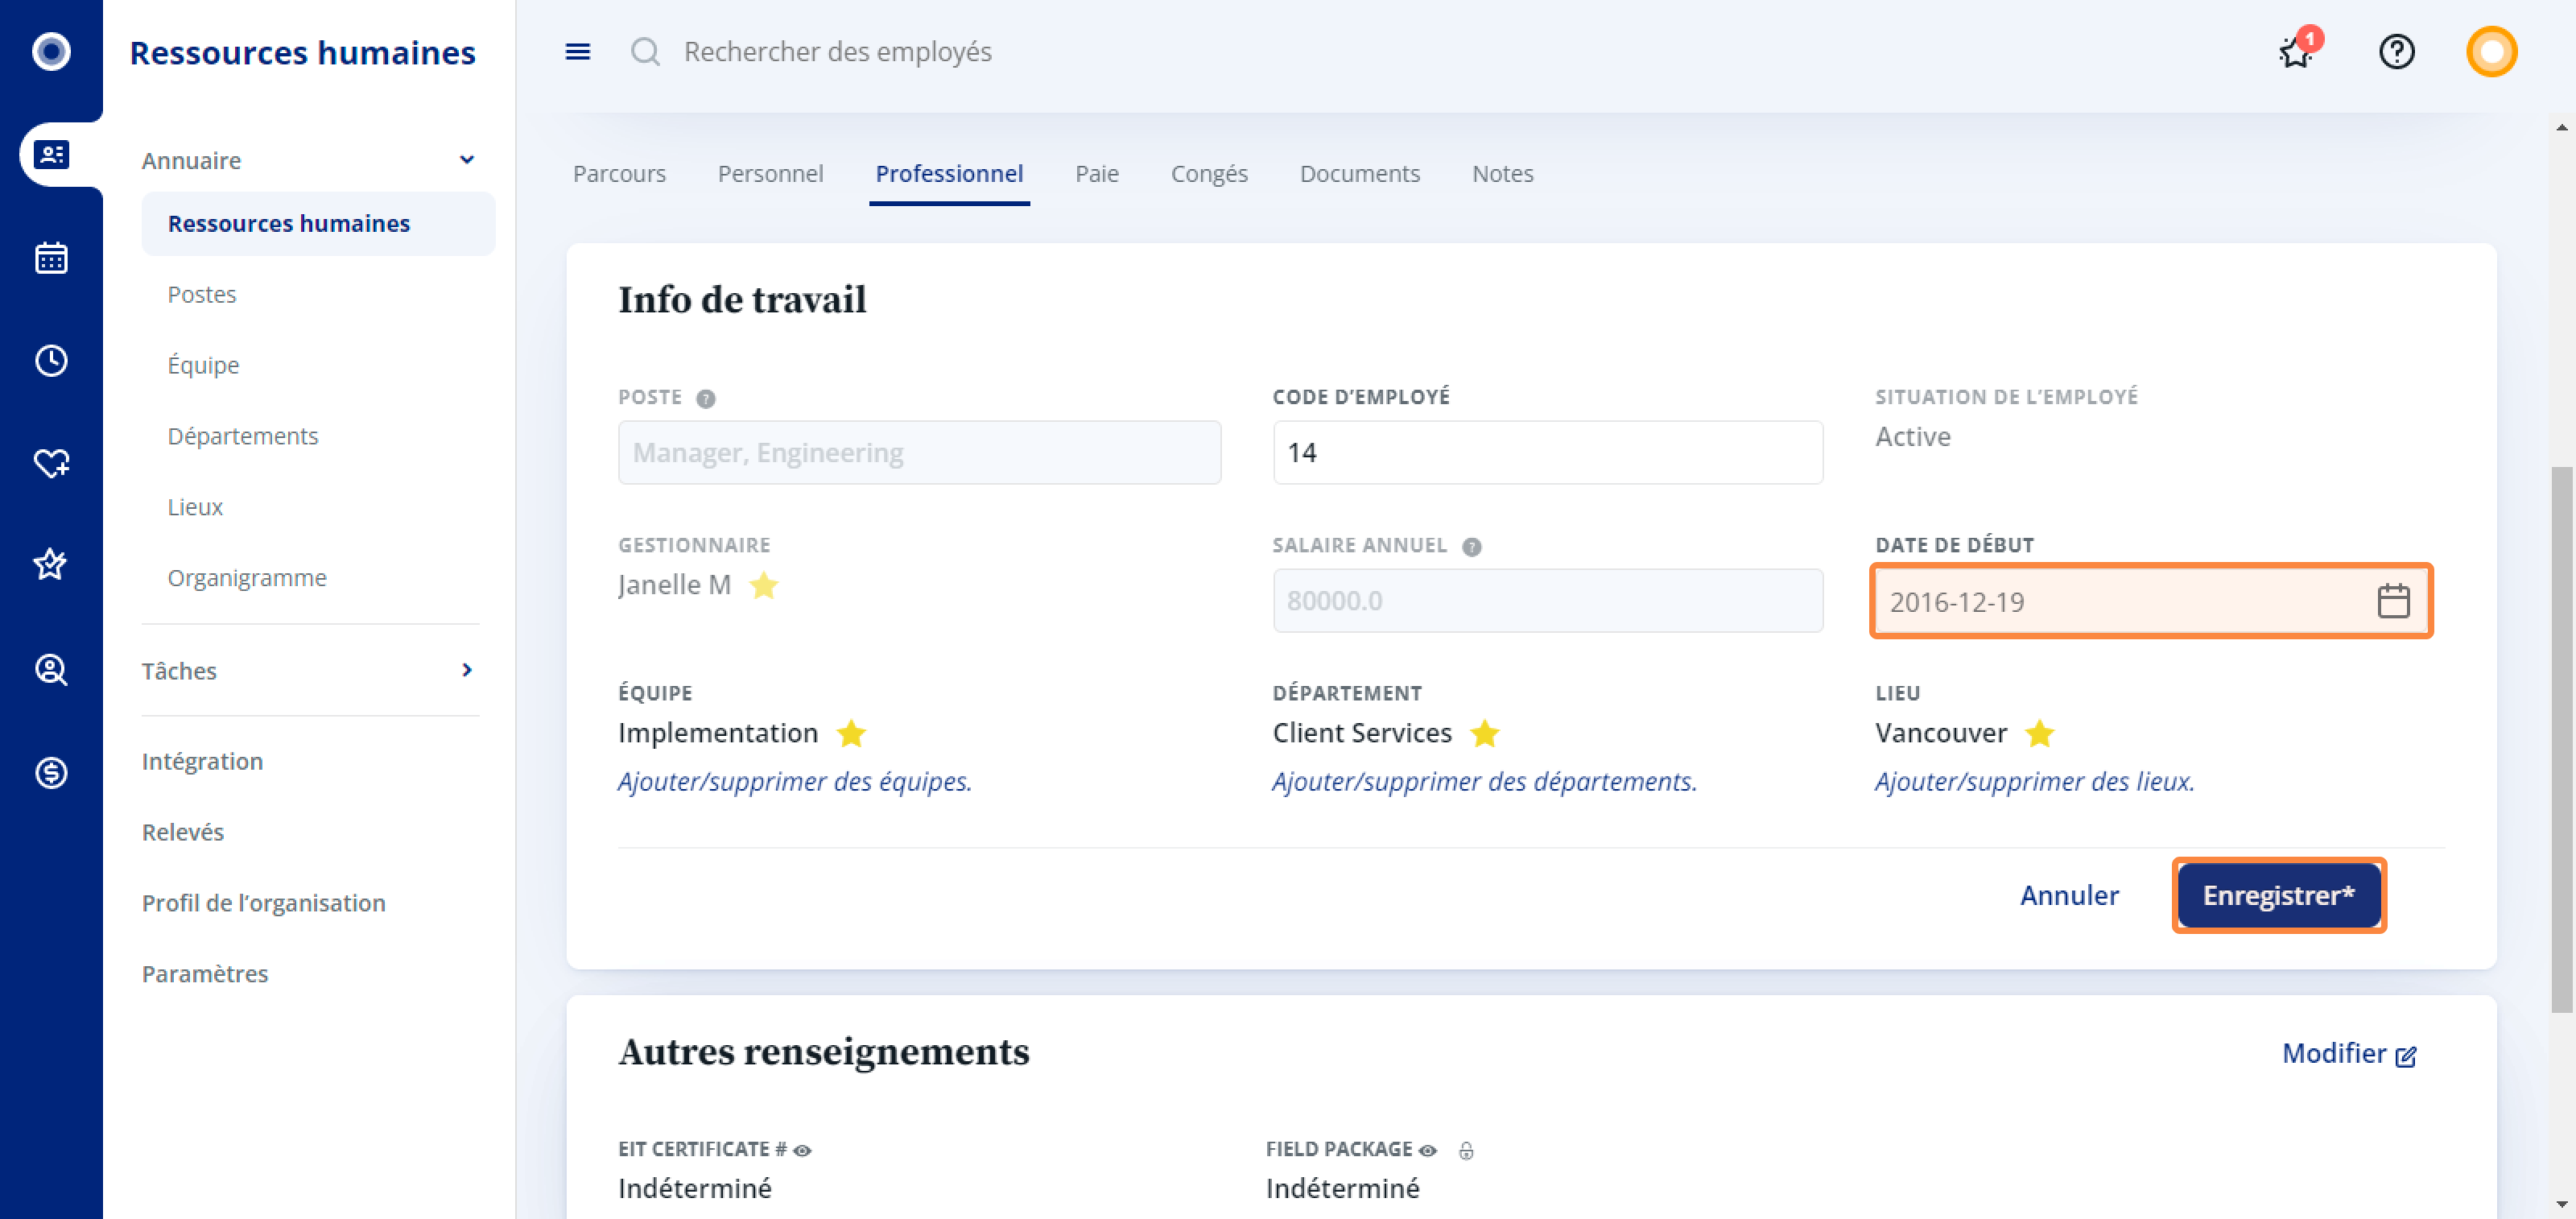This screenshot has height=1219, width=2576.
Task: Open the recruiting search-person sidebar icon
Action: pyautogui.click(x=51, y=669)
